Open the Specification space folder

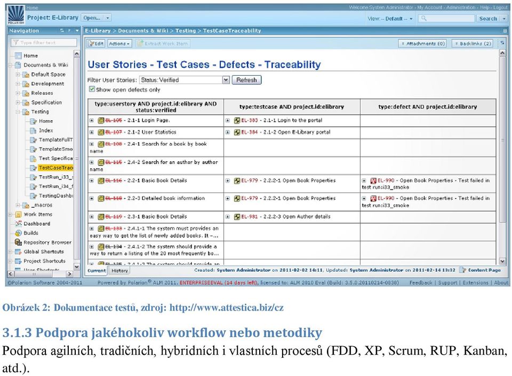tap(46, 102)
